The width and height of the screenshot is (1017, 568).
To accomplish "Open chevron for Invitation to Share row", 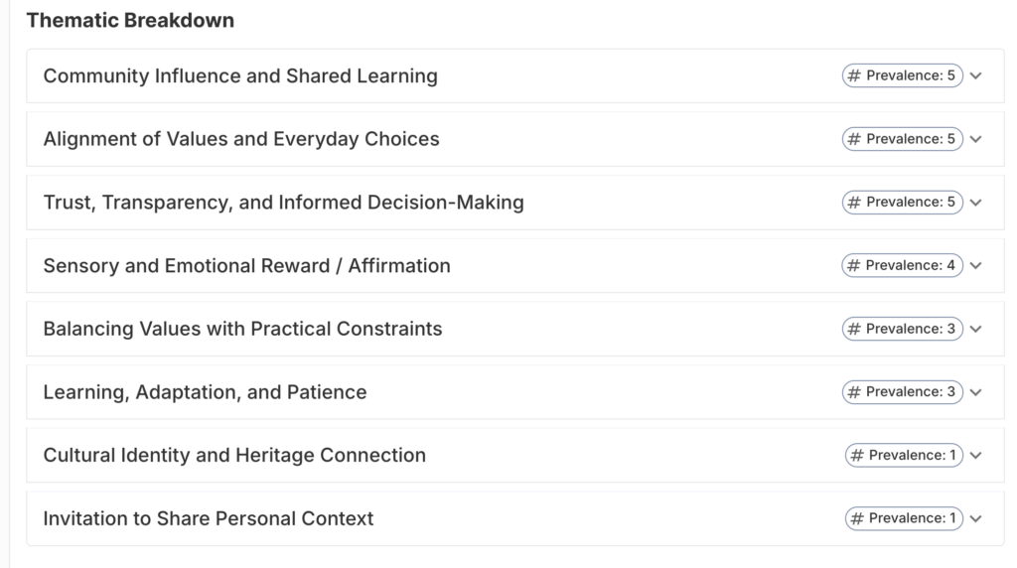I will click(976, 518).
